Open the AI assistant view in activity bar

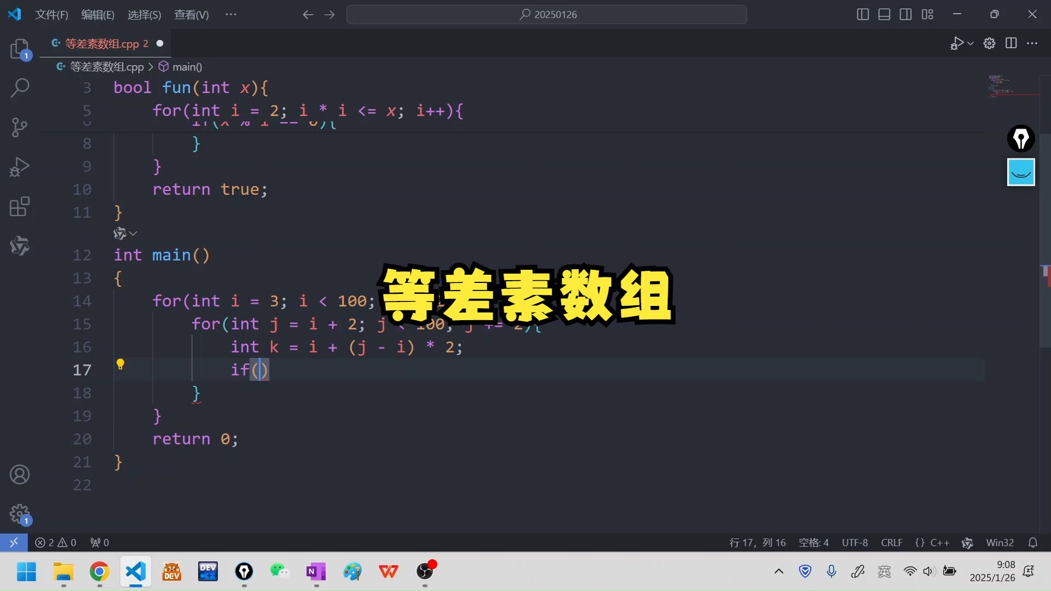[x=20, y=246]
